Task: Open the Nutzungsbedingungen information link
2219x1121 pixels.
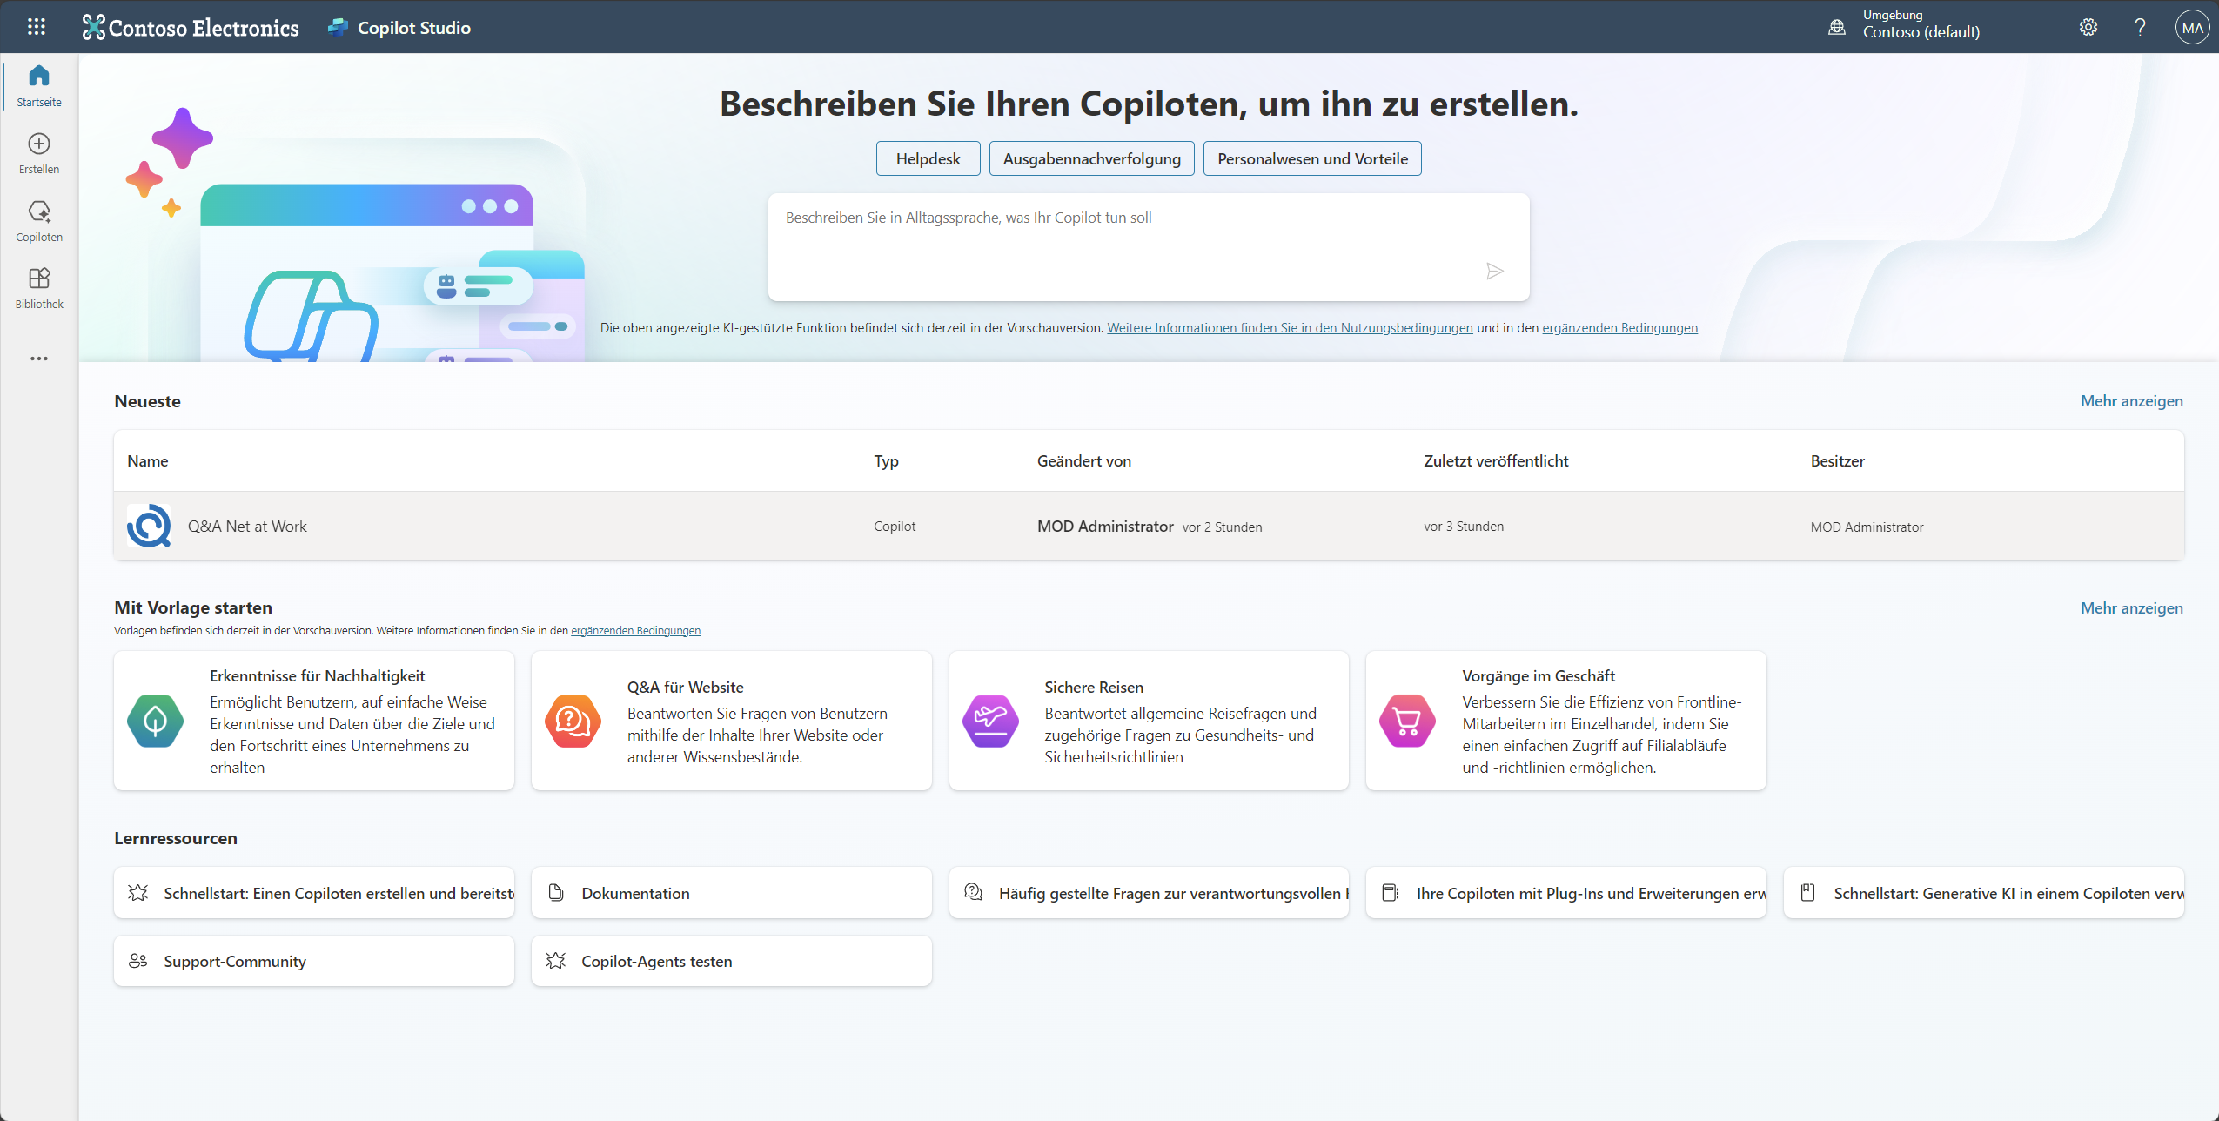Action: pyautogui.click(x=1290, y=328)
